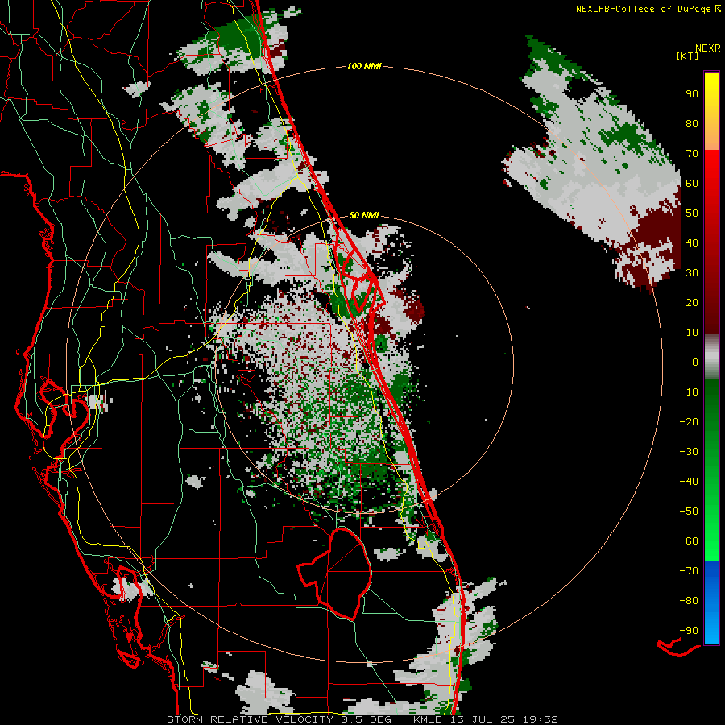The height and width of the screenshot is (725, 725).
Task: Click the NEXR label above the scale
Action: click(708, 48)
